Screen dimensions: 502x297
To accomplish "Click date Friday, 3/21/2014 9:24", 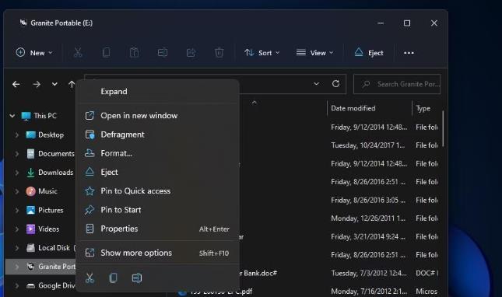I will coord(368,237).
